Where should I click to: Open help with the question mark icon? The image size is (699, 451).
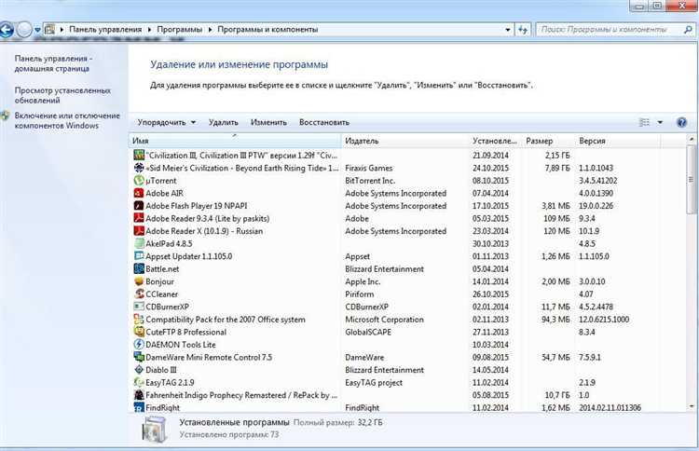[x=681, y=122]
